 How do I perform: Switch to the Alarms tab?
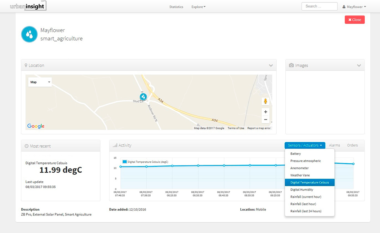point(334,145)
